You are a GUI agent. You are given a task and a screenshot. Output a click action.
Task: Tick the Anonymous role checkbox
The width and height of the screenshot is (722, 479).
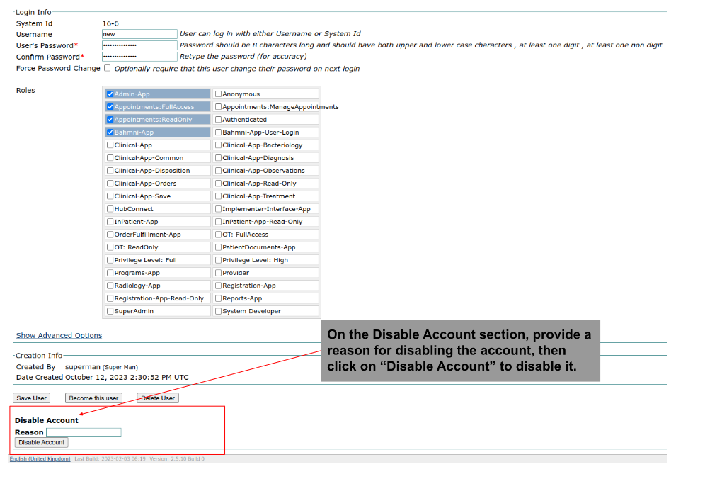pos(218,94)
